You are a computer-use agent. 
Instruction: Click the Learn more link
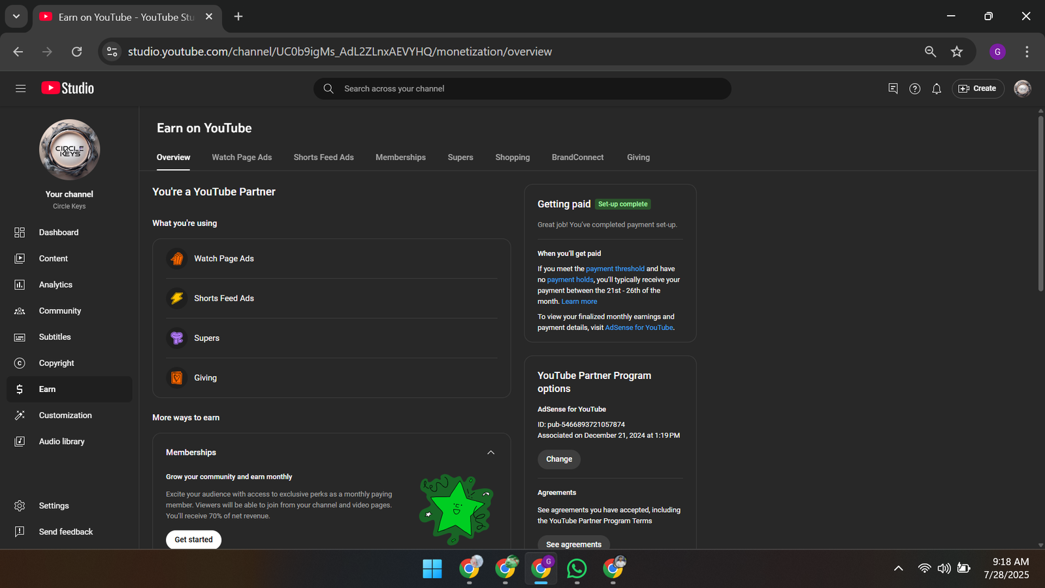(579, 301)
